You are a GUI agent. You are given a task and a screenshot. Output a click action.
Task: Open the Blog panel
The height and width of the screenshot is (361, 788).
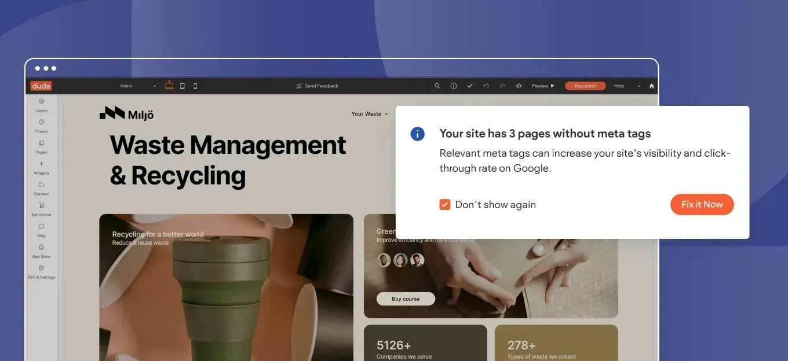(41, 230)
